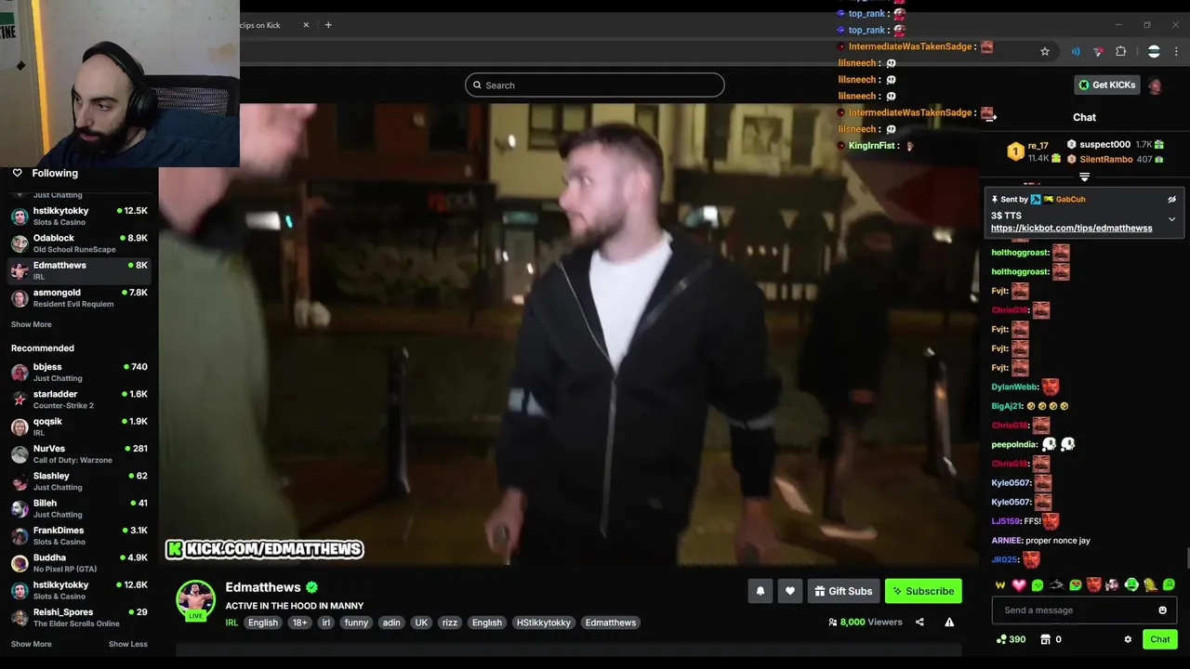Open SilentRambo leaderboard entry
This screenshot has width=1190, height=669.
pos(1106,159)
